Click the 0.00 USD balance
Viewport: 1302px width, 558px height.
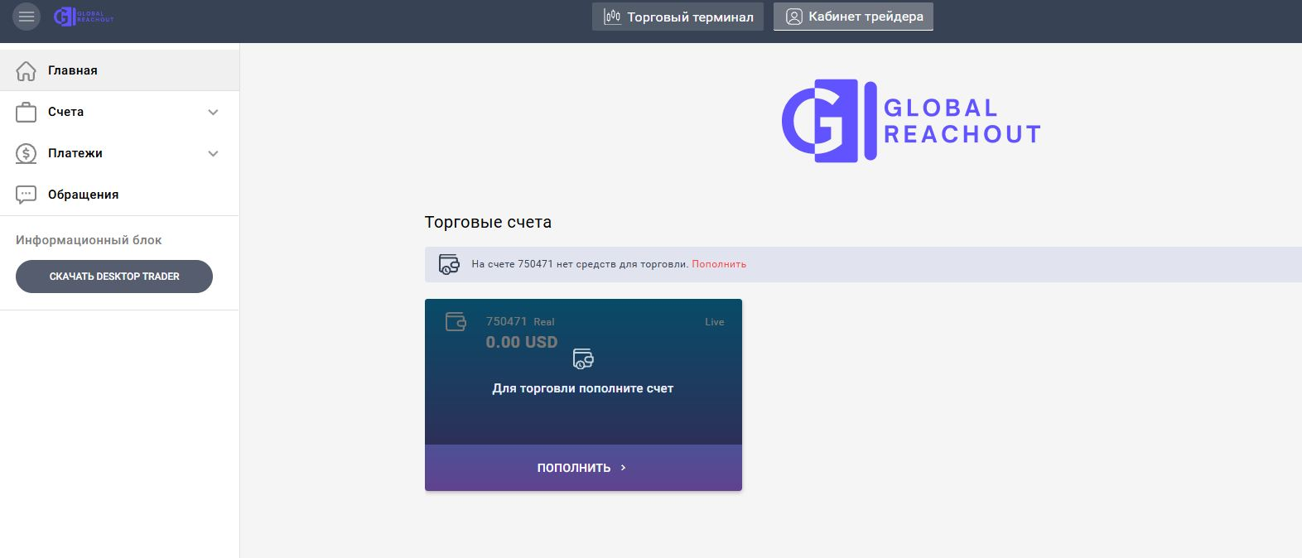click(x=522, y=342)
